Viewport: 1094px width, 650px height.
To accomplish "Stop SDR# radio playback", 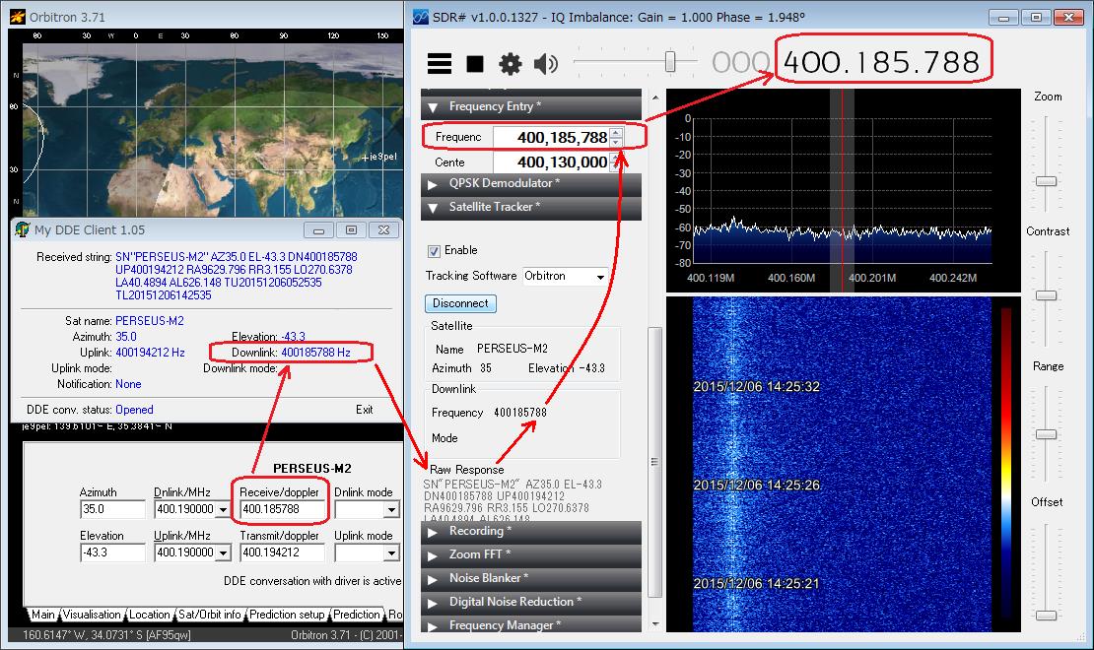I will 475,64.
